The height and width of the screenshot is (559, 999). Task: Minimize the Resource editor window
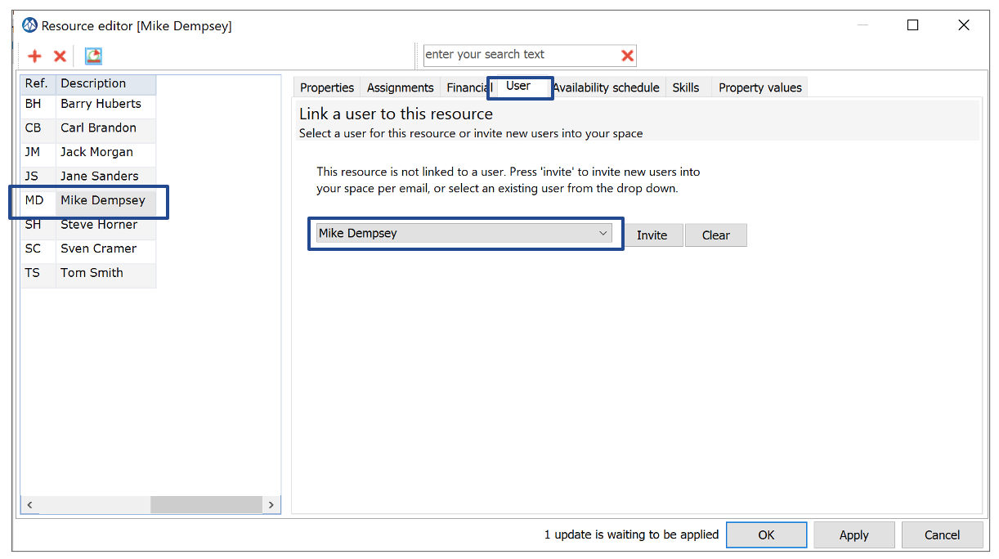862,25
